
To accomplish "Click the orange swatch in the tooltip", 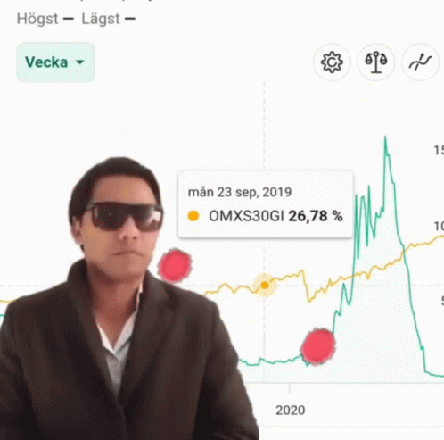I will (193, 216).
